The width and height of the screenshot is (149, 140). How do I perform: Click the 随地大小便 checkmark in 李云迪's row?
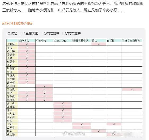pyautogui.click(x=63, y=117)
